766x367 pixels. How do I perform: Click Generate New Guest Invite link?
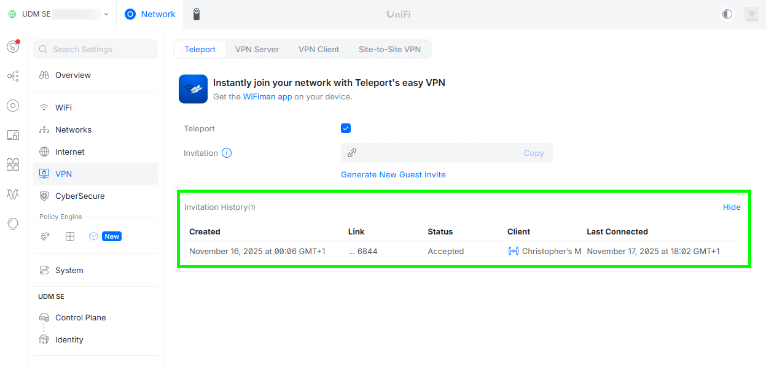pos(393,174)
